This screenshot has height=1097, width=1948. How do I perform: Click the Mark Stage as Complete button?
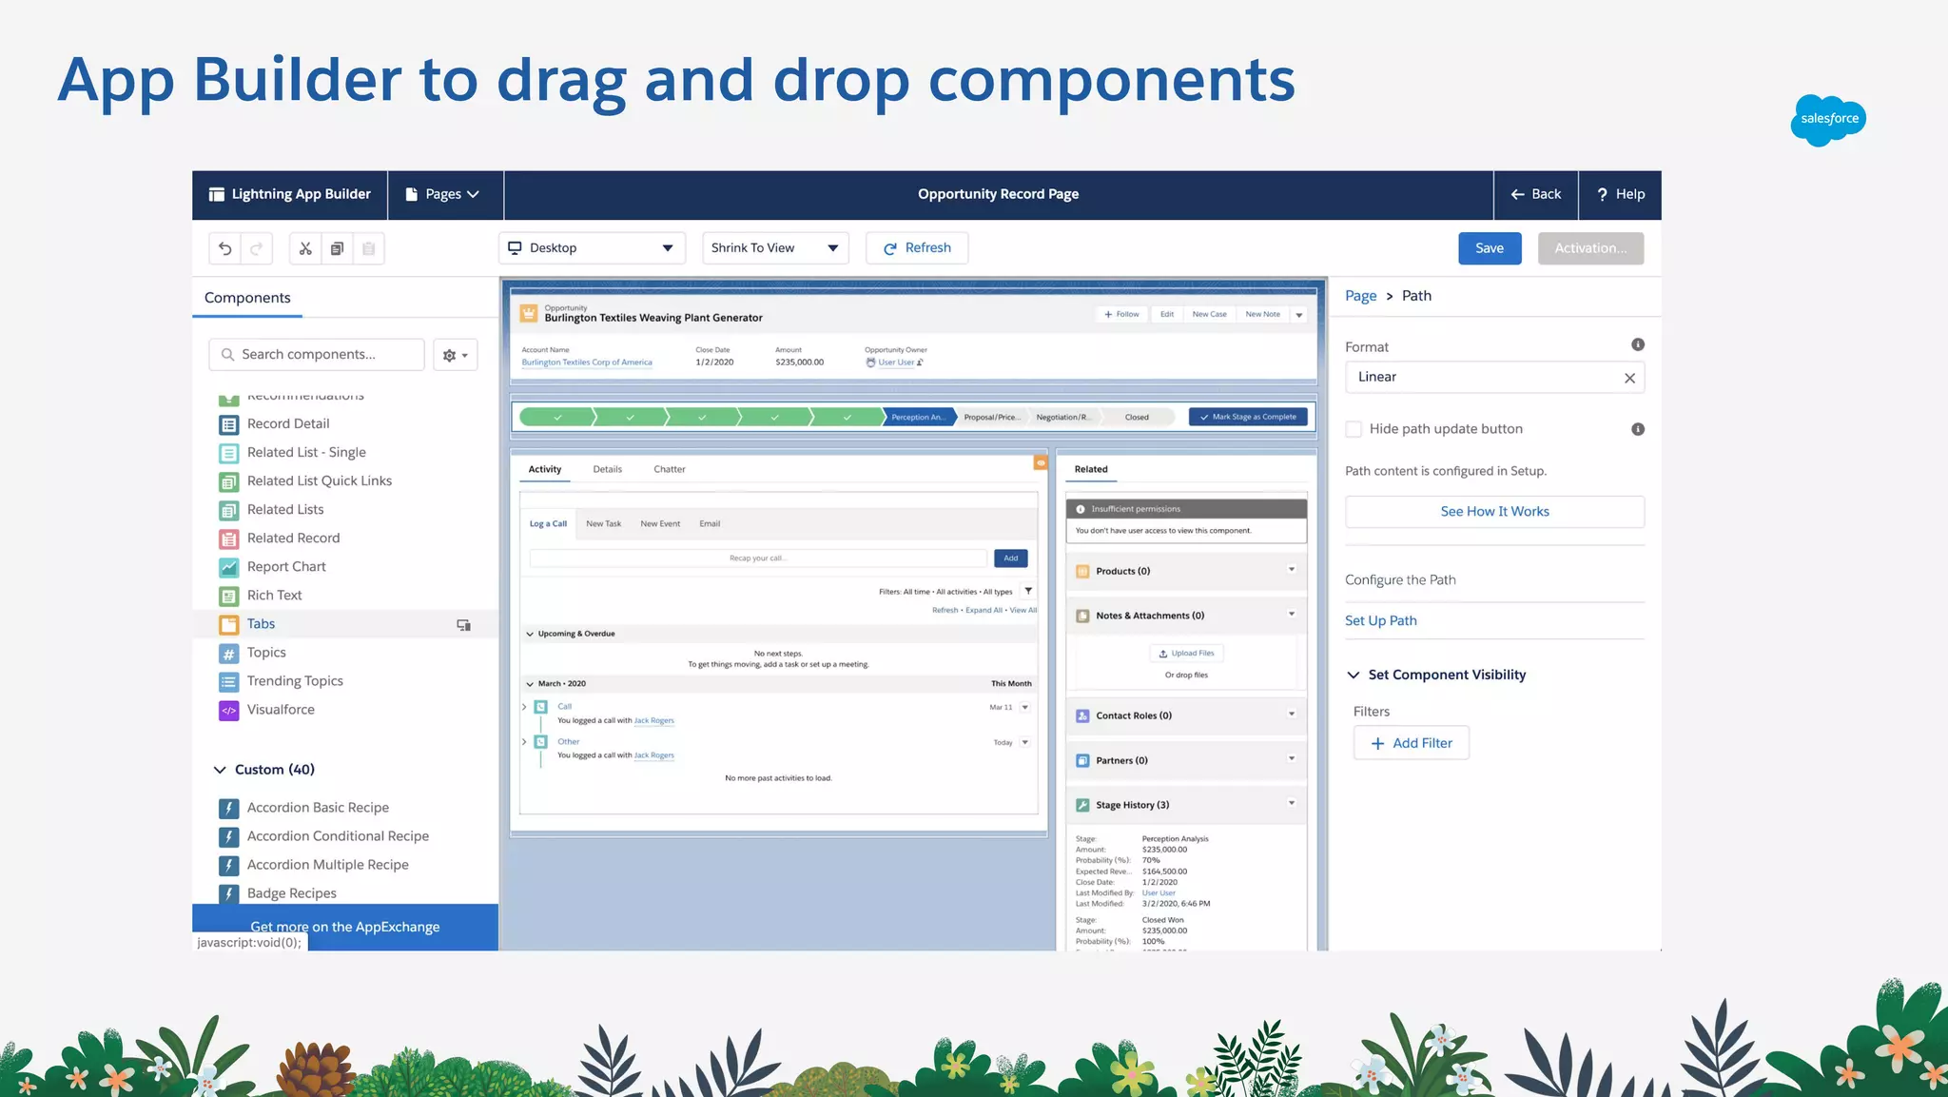tap(1248, 417)
